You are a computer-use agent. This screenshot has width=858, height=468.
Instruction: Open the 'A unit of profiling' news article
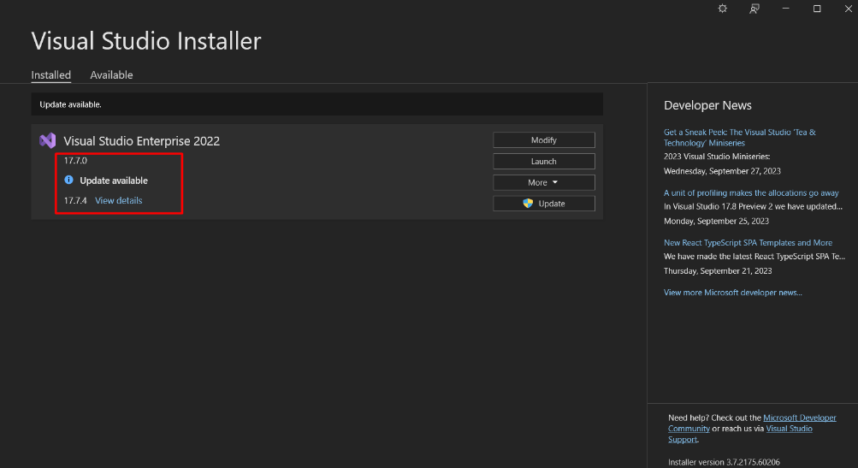pyautogui.click(x=751, y=193)
